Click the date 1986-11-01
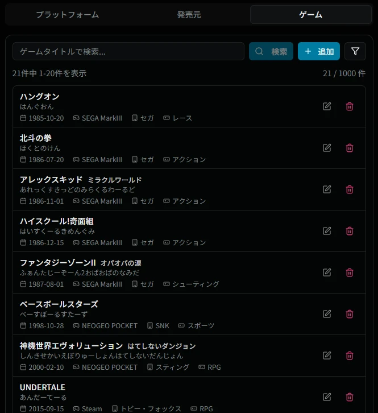Image resolution: width=378 pixels, height=413 pixels. (x=47, y=201)
